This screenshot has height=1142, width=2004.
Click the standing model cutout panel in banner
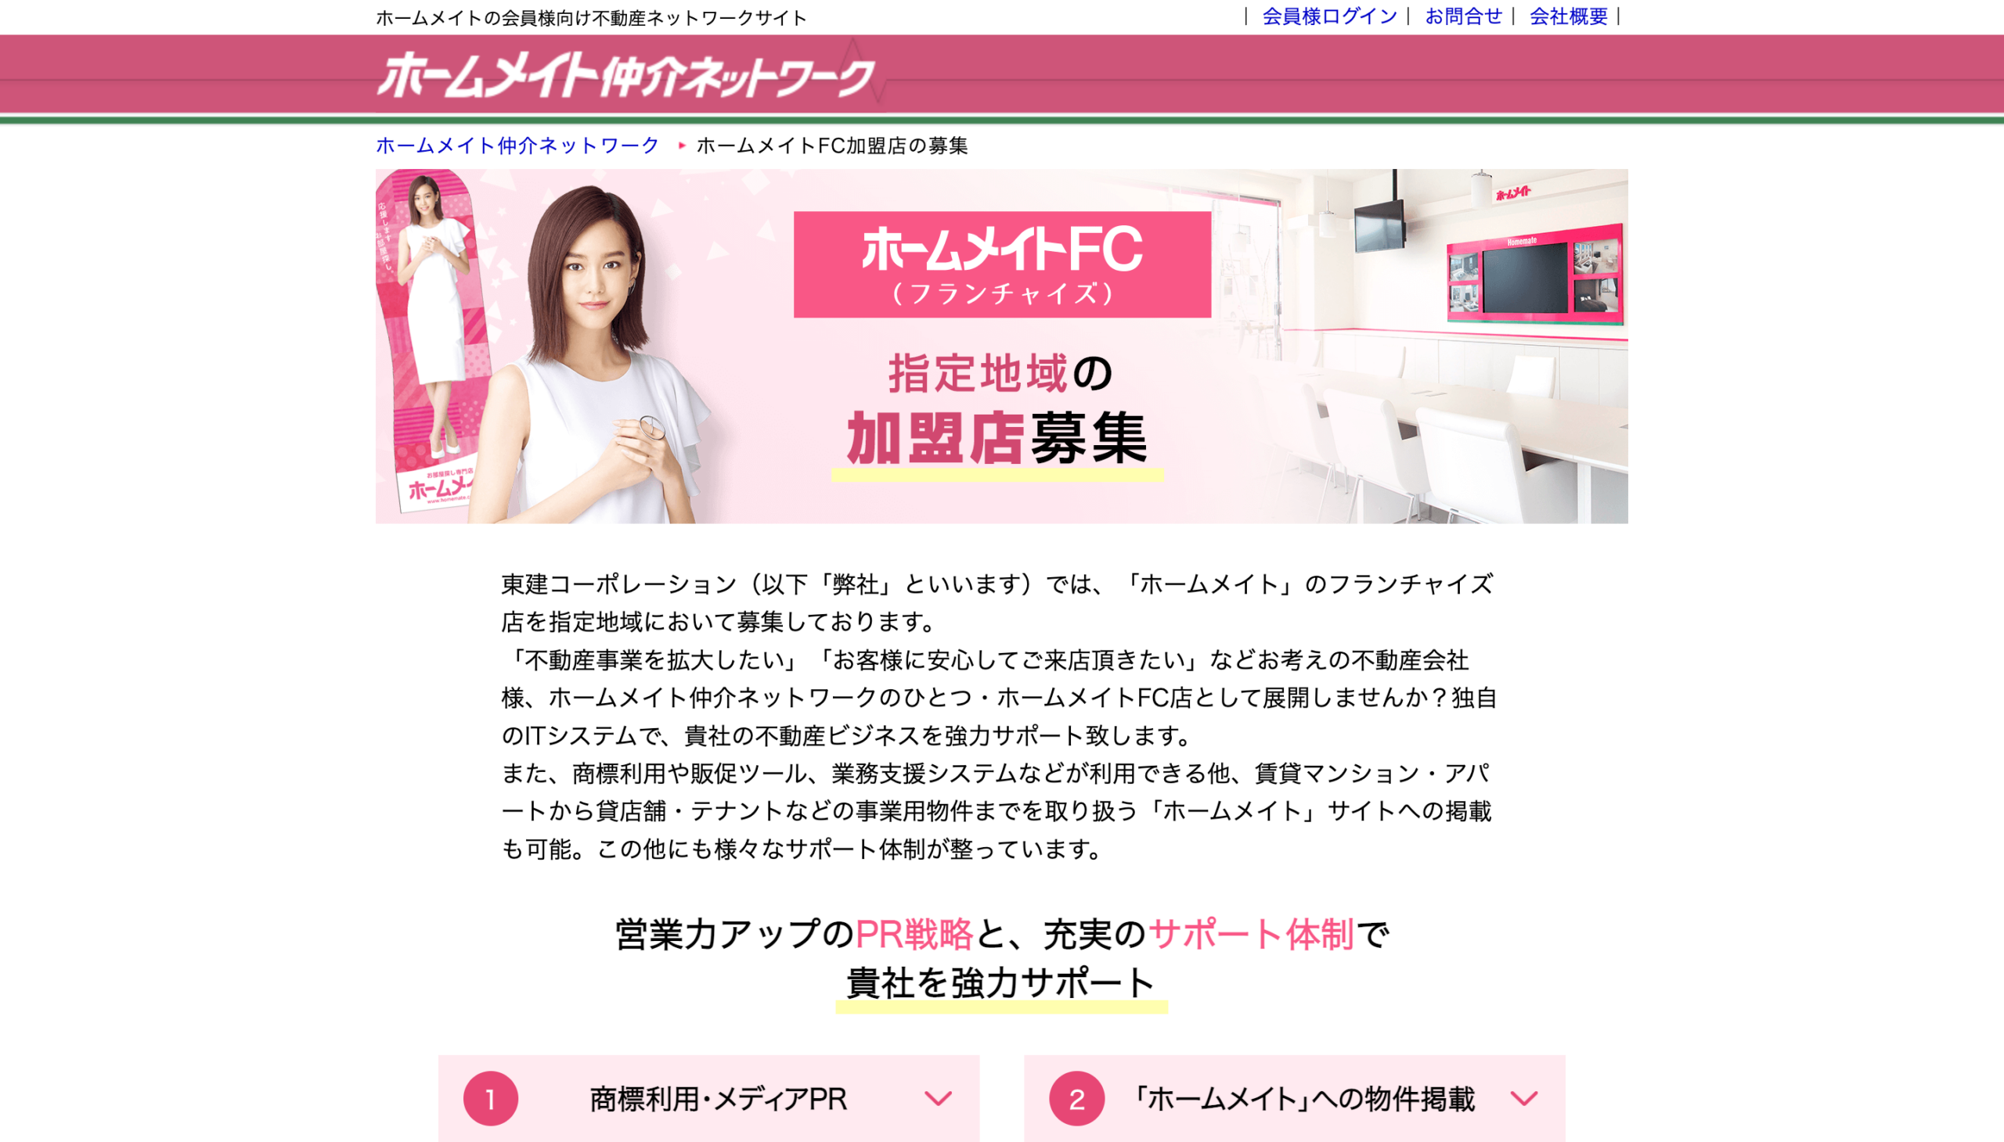click(427, 341)
